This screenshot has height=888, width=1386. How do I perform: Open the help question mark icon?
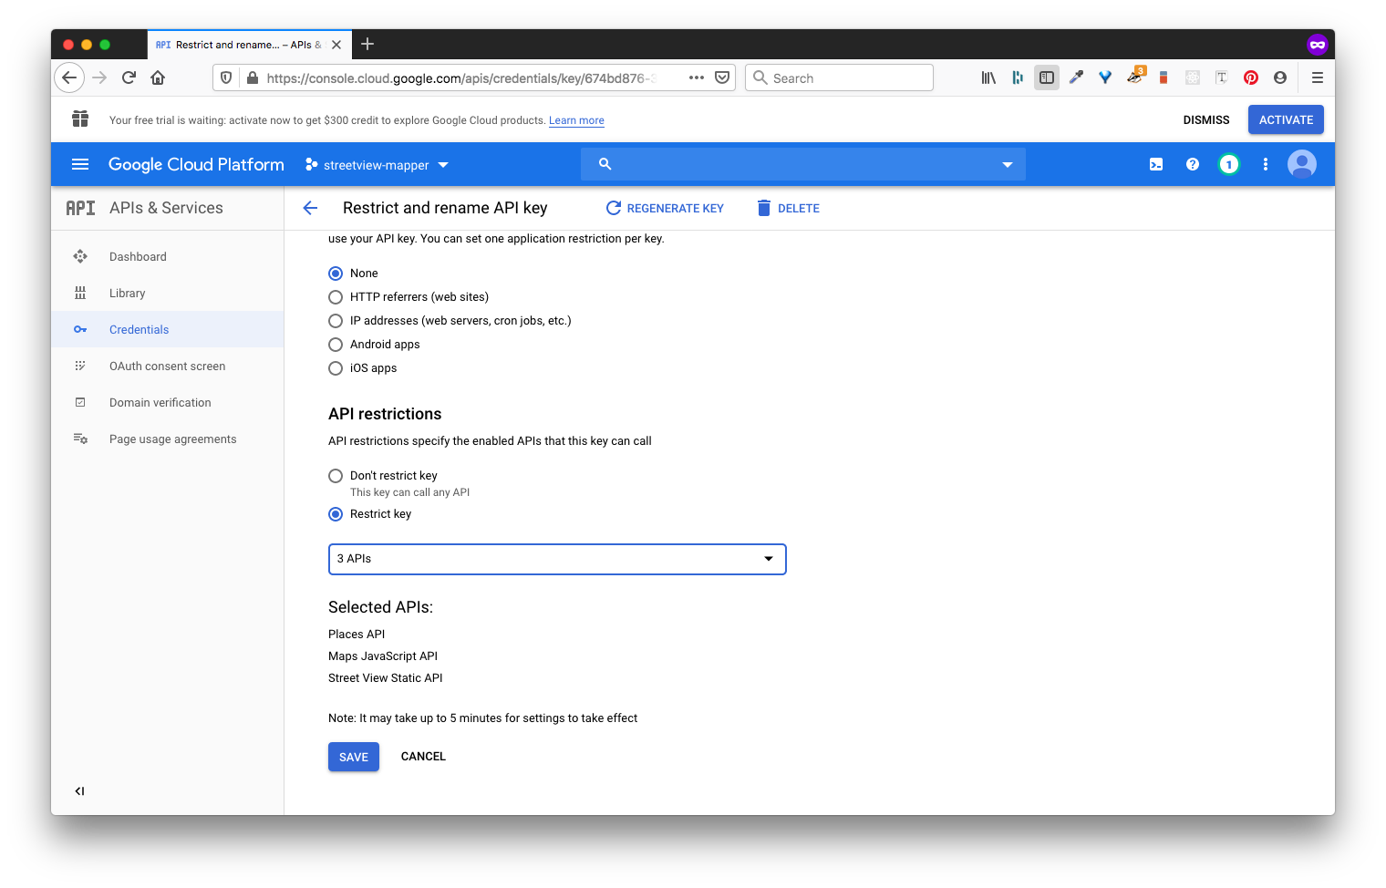click(x=1192, y=164)
